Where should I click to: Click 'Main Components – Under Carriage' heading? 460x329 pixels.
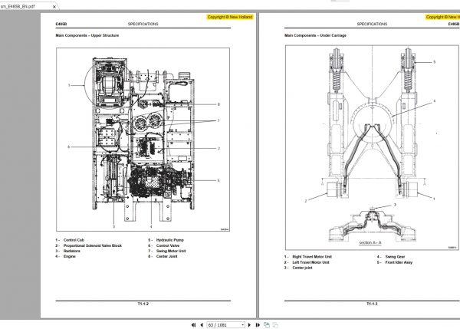point(315,35)
